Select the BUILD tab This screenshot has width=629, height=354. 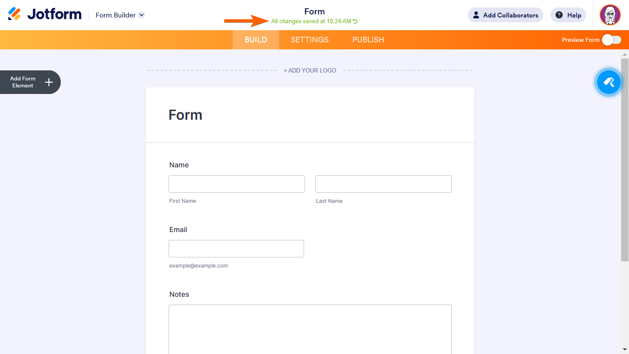coord(256,39)
